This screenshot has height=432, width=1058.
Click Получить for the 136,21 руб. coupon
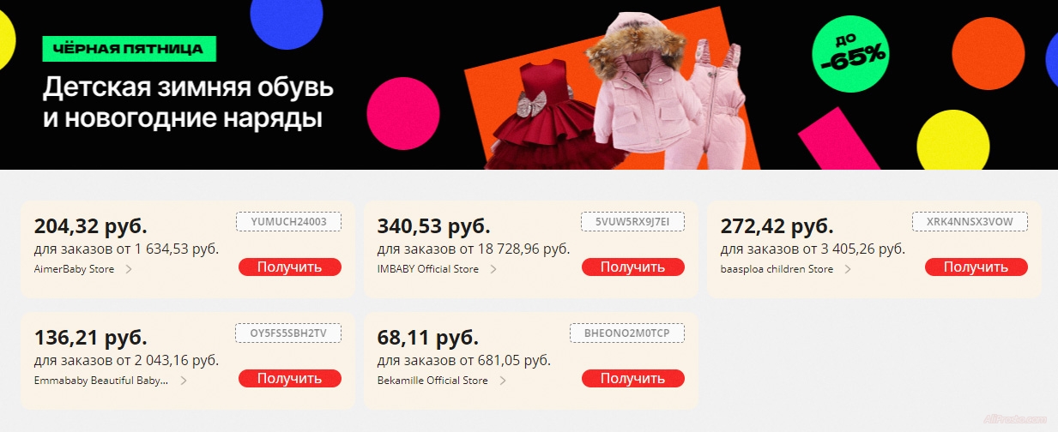coord(290,378)
